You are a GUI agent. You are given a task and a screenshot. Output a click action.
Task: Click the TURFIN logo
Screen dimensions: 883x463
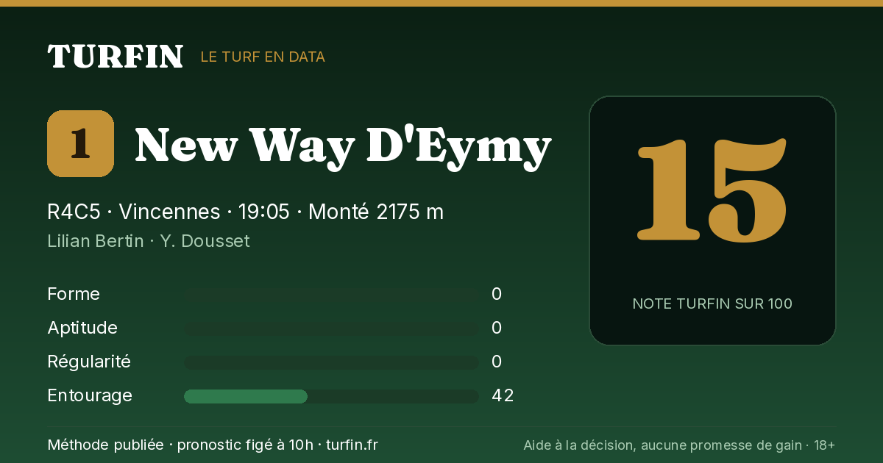tap(116, 57)
